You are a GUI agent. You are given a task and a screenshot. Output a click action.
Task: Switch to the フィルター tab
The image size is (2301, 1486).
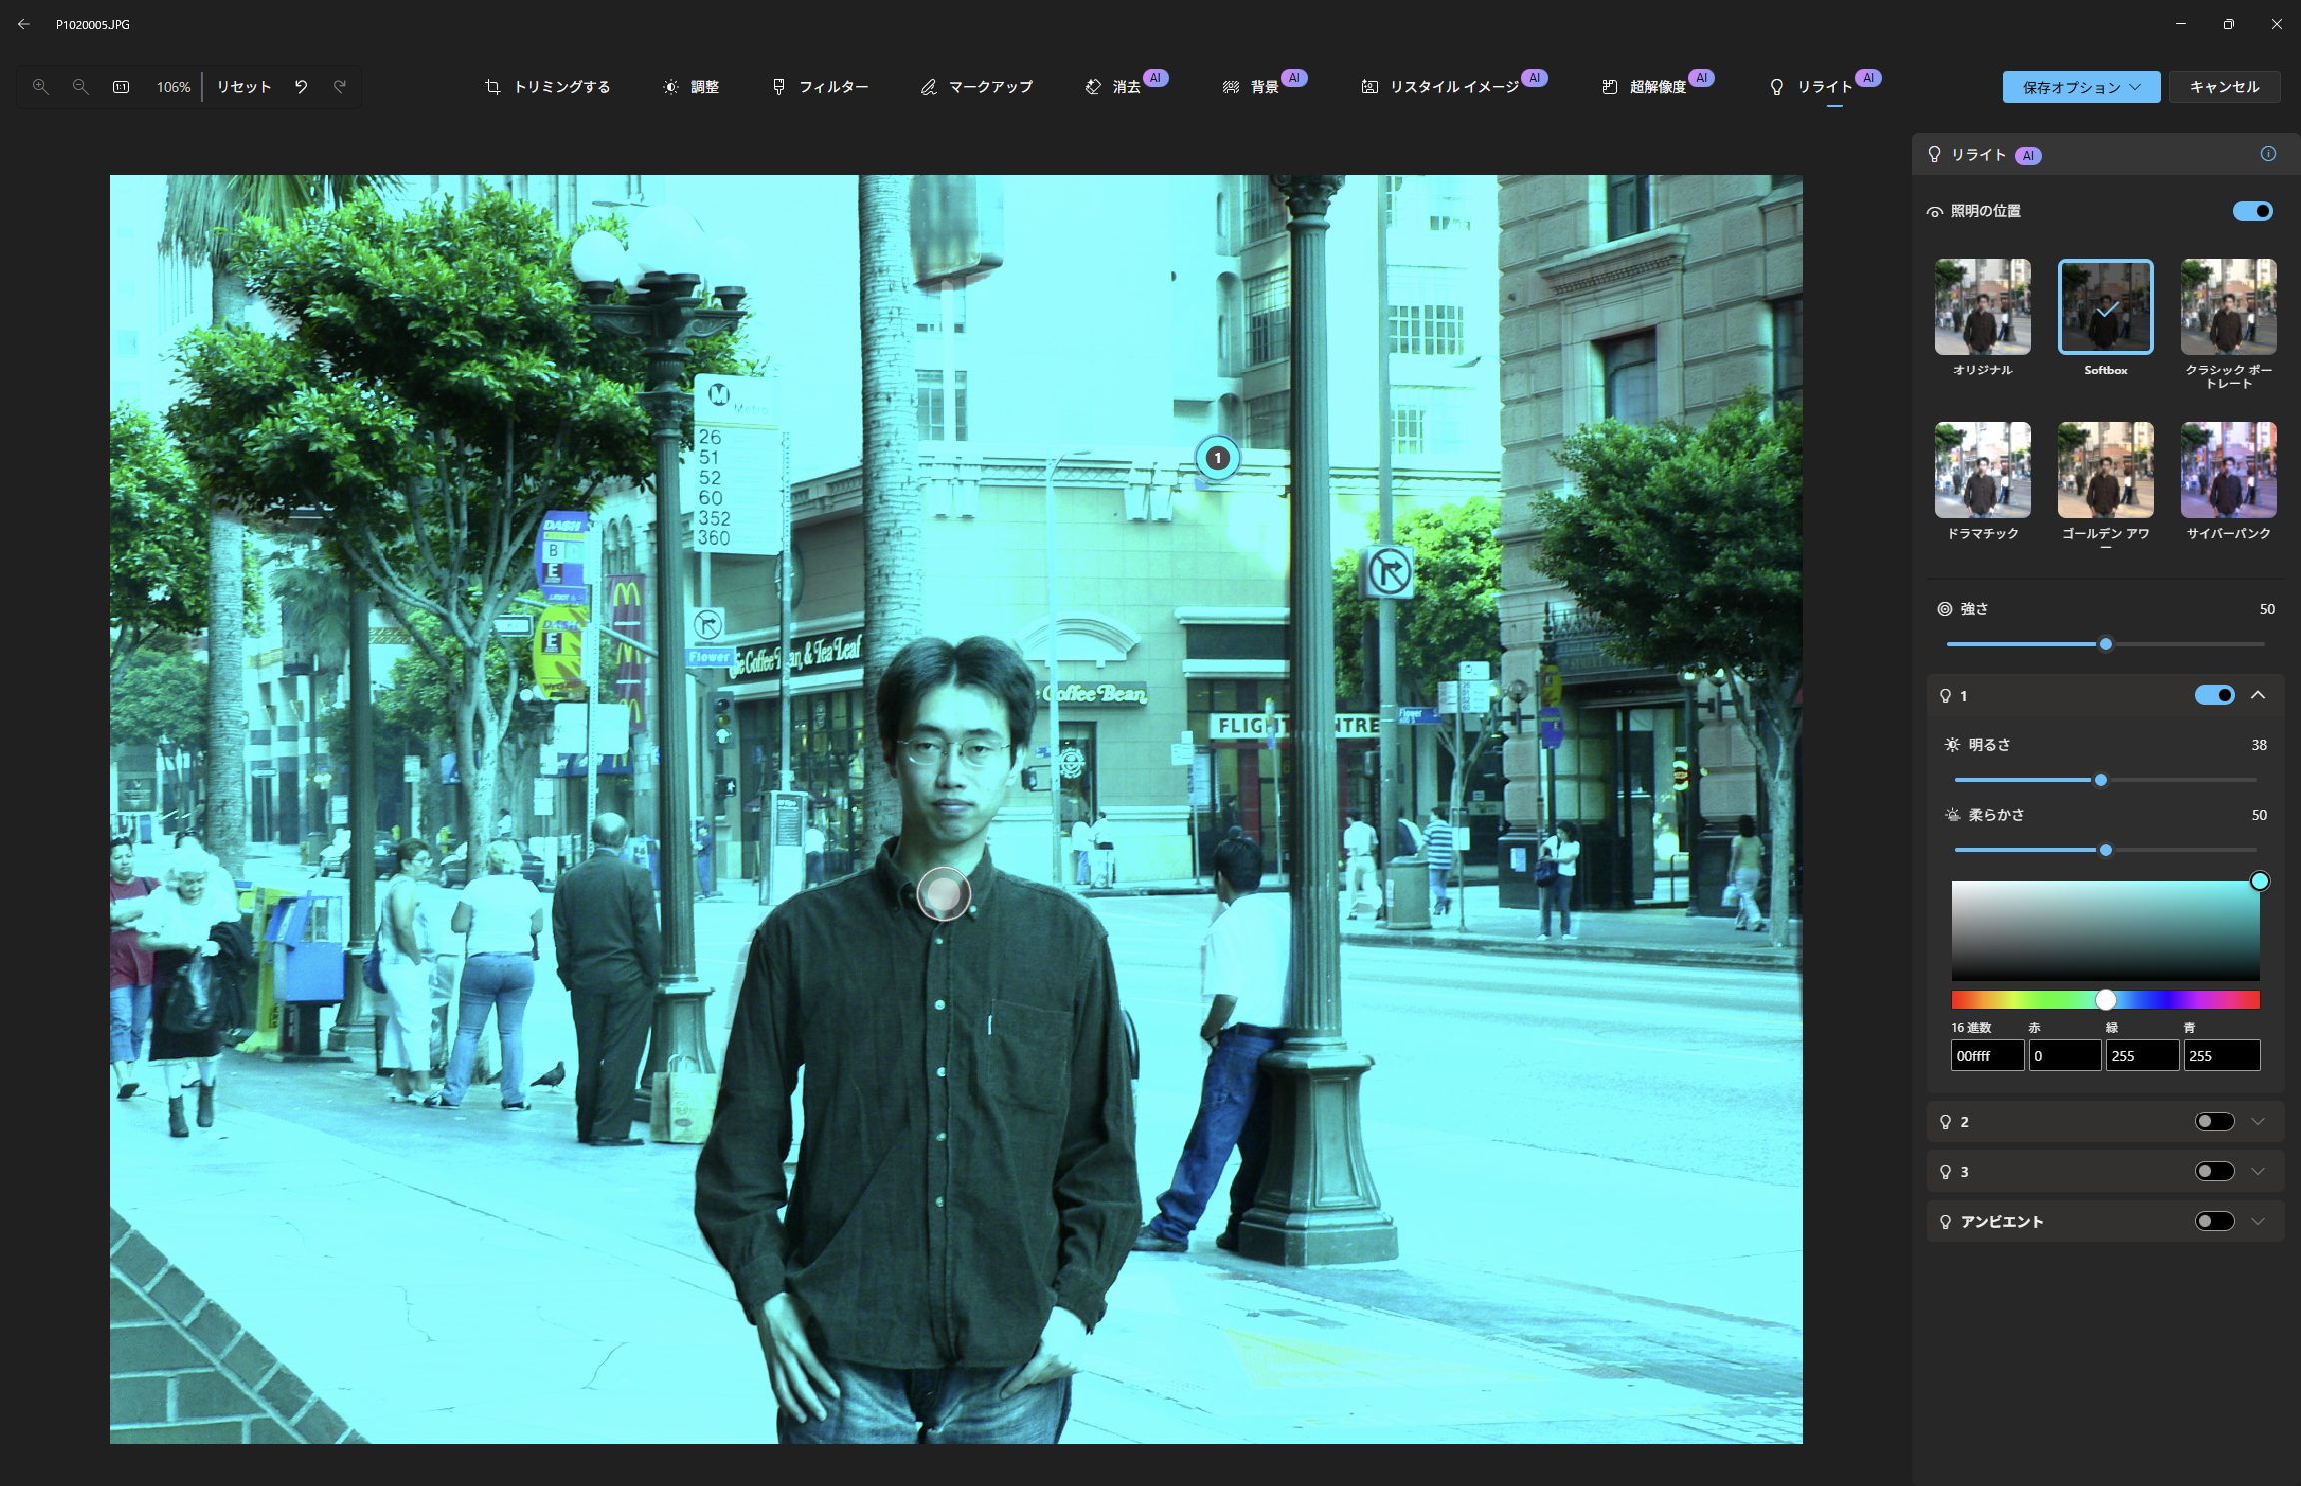pyautogui.click(x=820, y=87)
